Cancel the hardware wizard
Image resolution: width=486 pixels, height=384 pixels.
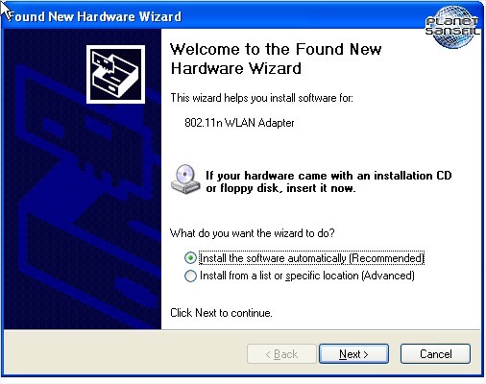(435, 354)
